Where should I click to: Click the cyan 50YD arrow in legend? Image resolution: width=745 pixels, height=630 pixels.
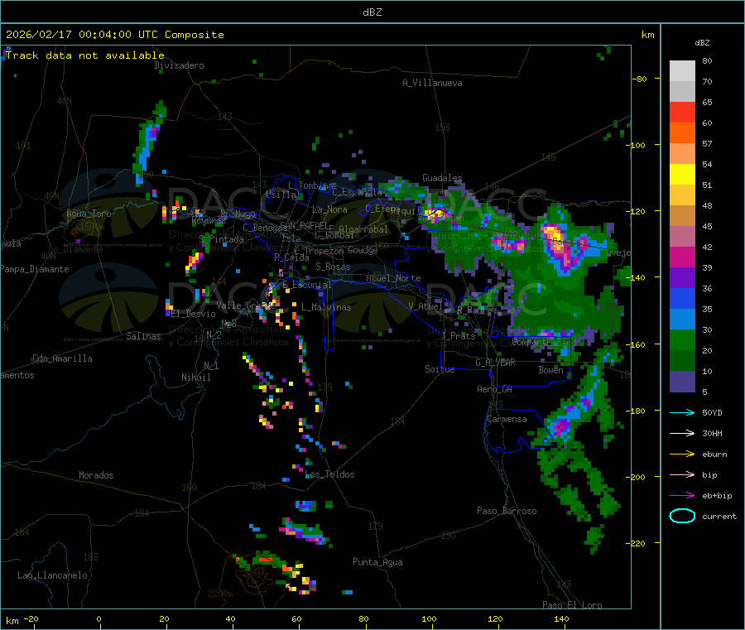tap(682, 412)
